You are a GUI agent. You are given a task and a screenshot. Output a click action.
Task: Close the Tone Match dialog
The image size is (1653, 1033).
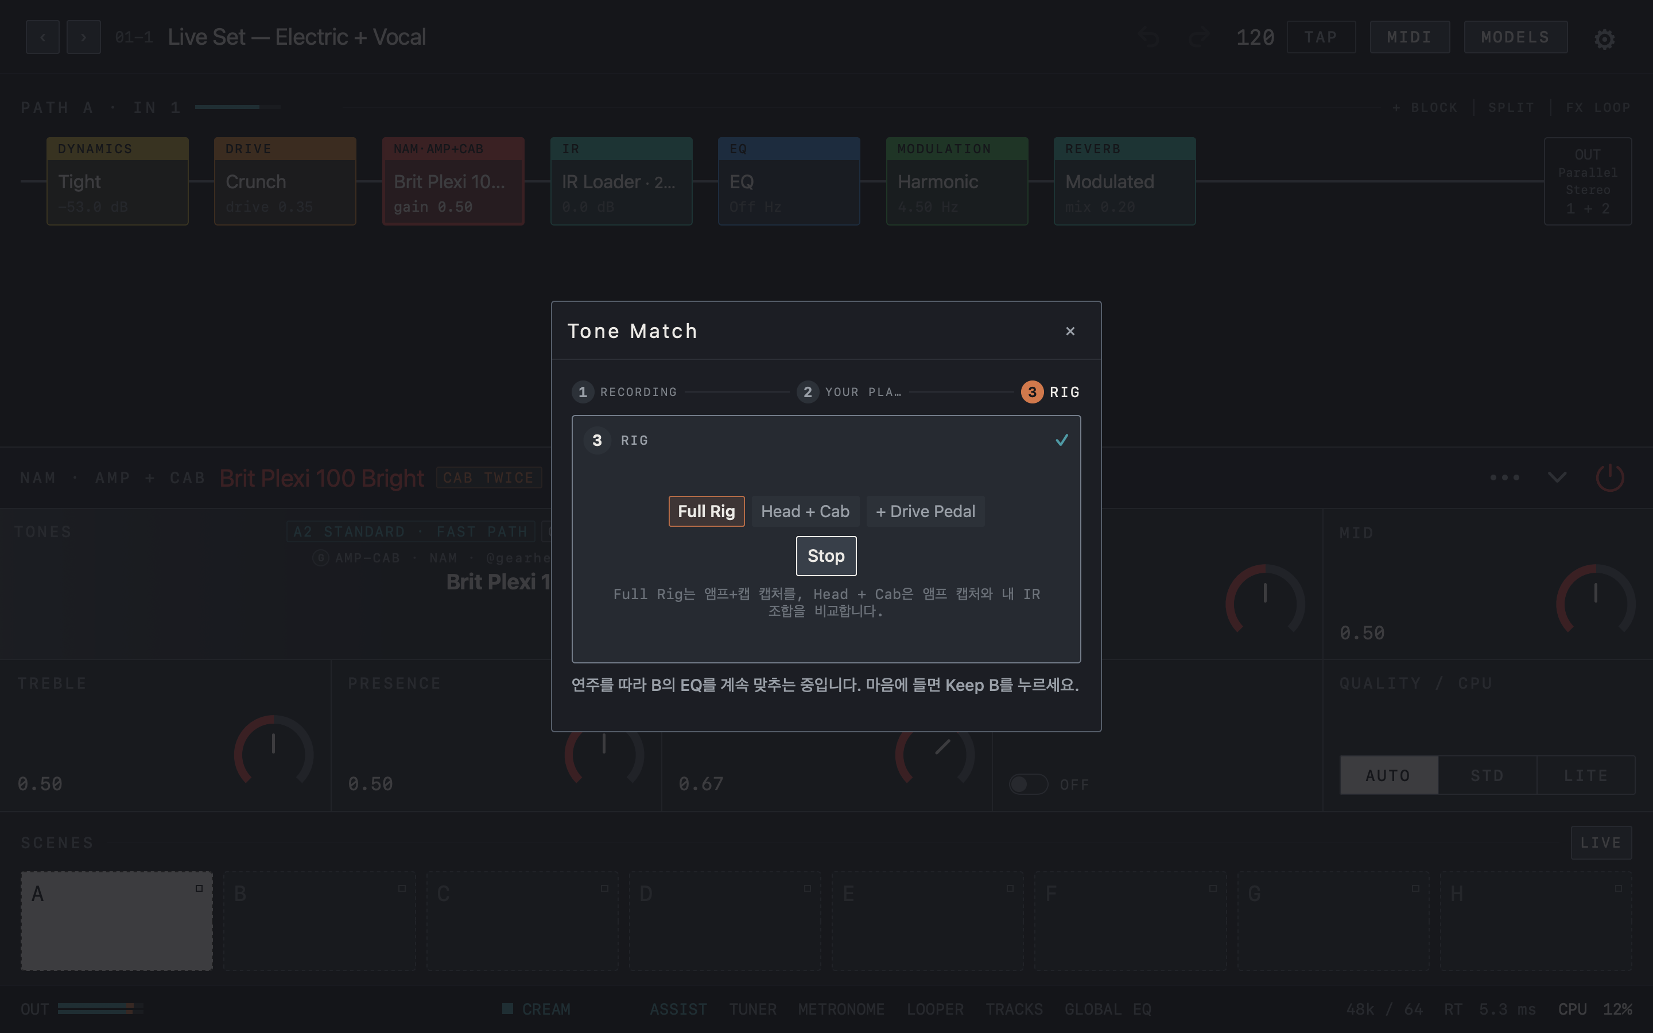pyautogui.click(x=1070, y=331)
